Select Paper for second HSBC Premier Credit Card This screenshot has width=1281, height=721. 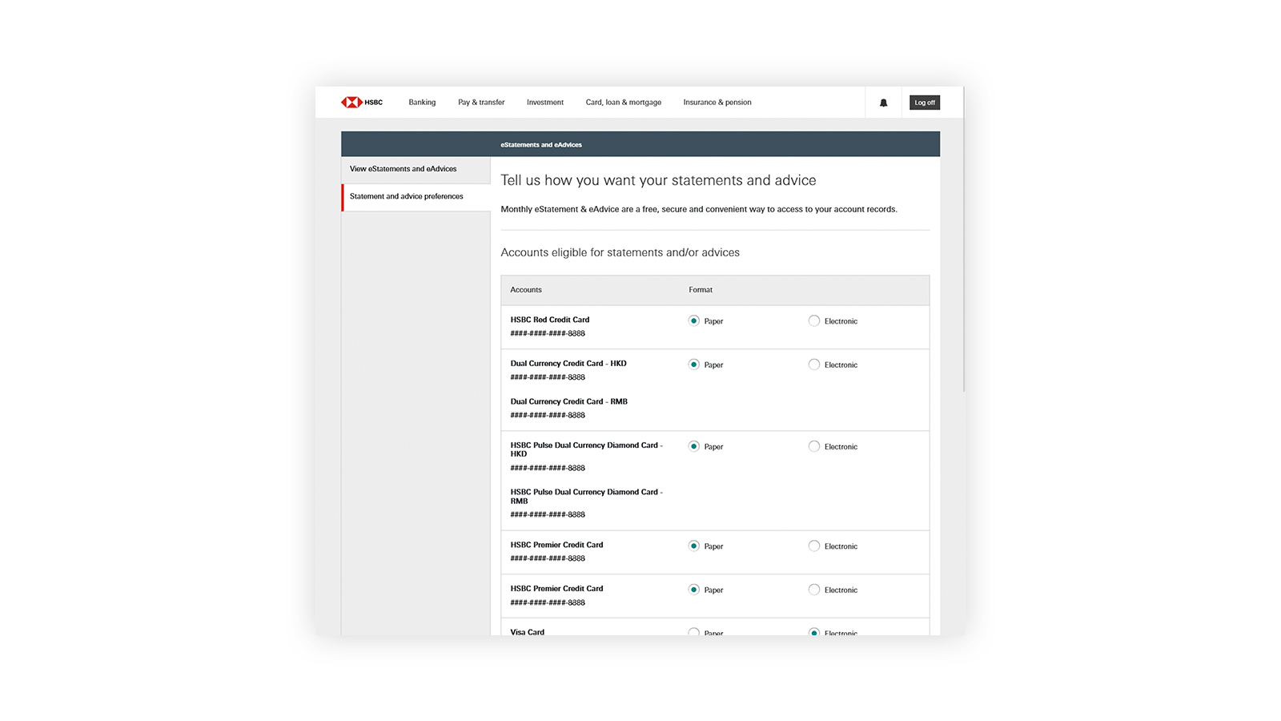point(693,590)
